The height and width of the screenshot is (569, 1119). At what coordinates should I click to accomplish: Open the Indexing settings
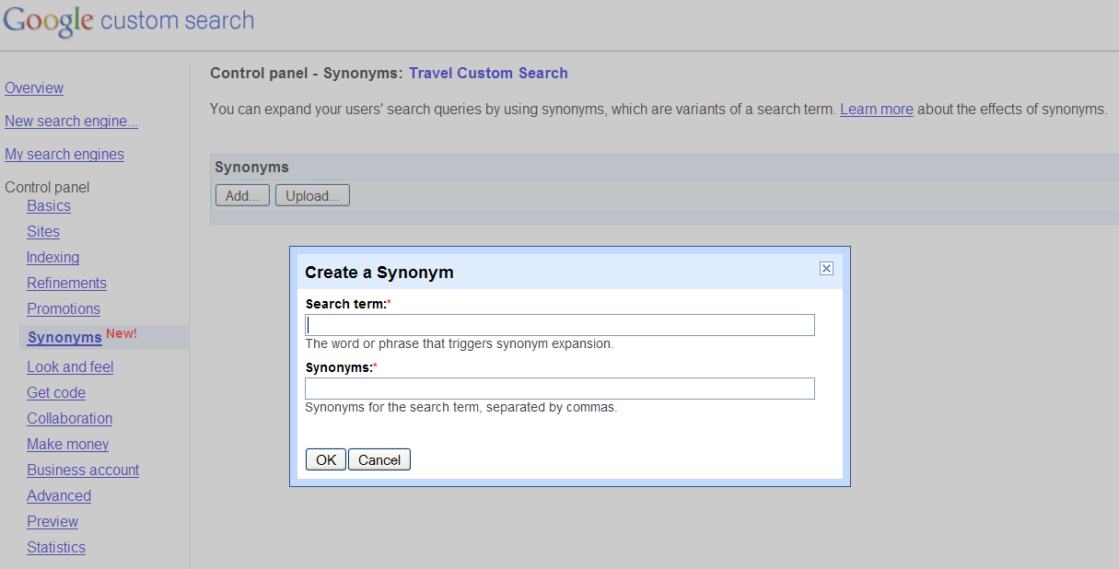click(x=52, y=257)
